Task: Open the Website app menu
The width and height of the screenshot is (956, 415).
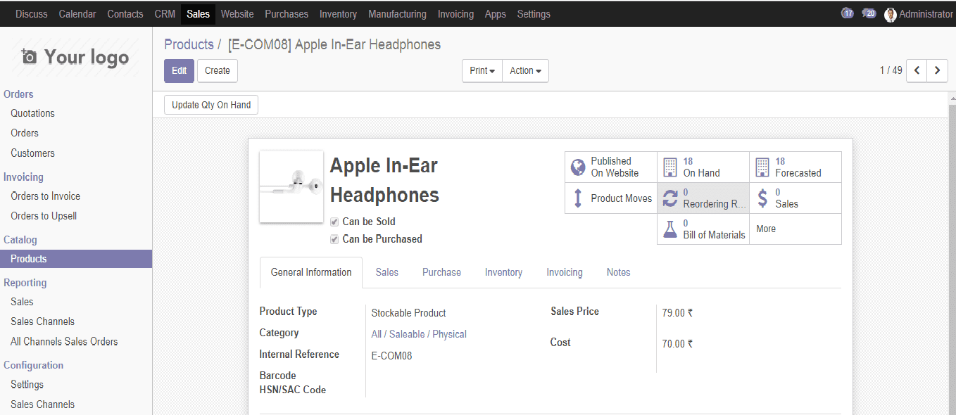Action: tap(237, 14)
